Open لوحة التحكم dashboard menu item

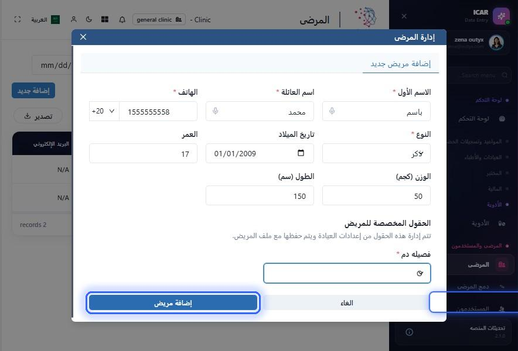coord(473,119)
